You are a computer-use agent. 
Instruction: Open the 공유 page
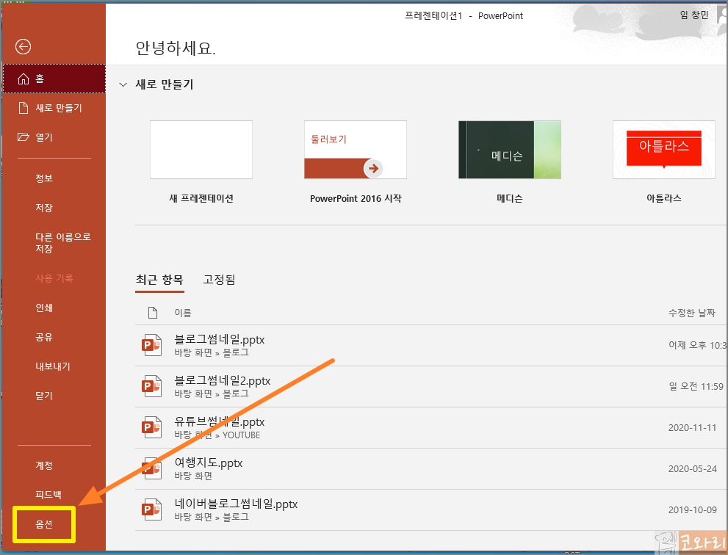point(54,337)
